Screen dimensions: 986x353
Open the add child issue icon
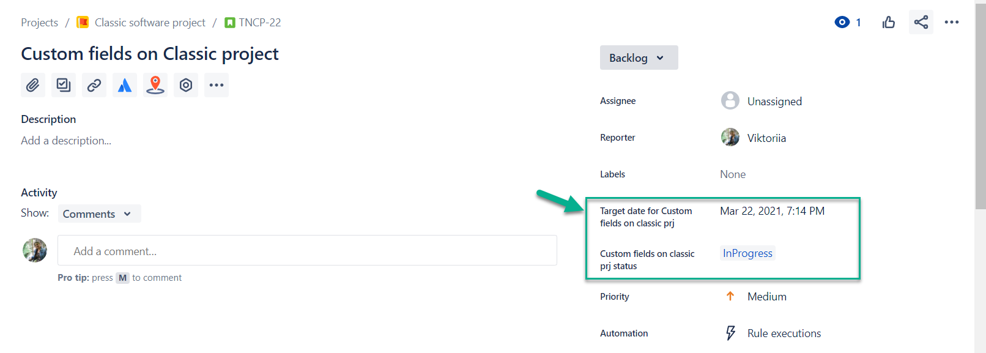point(64,85)
